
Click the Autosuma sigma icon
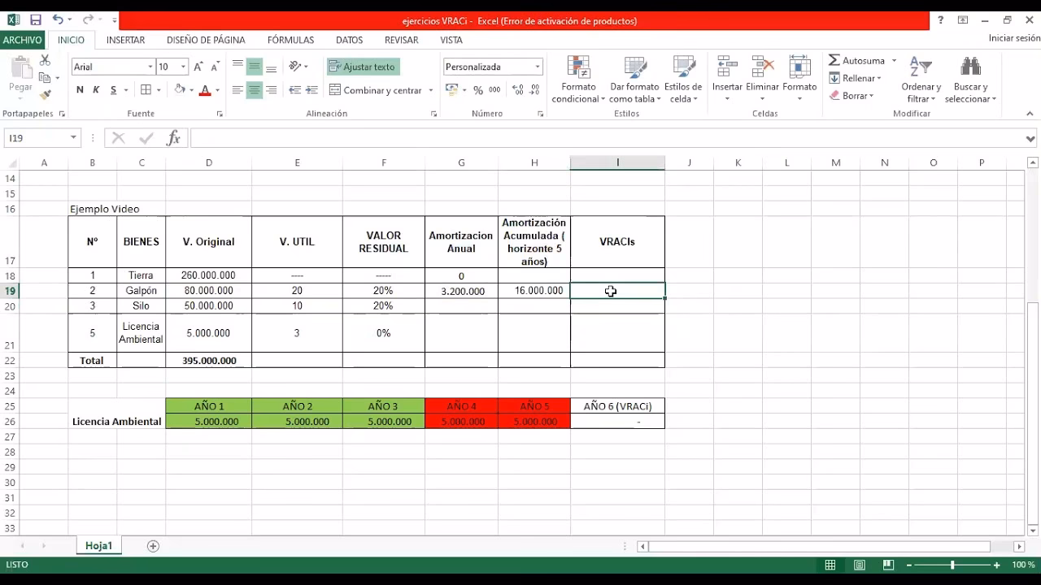click(x=834, y=61)
